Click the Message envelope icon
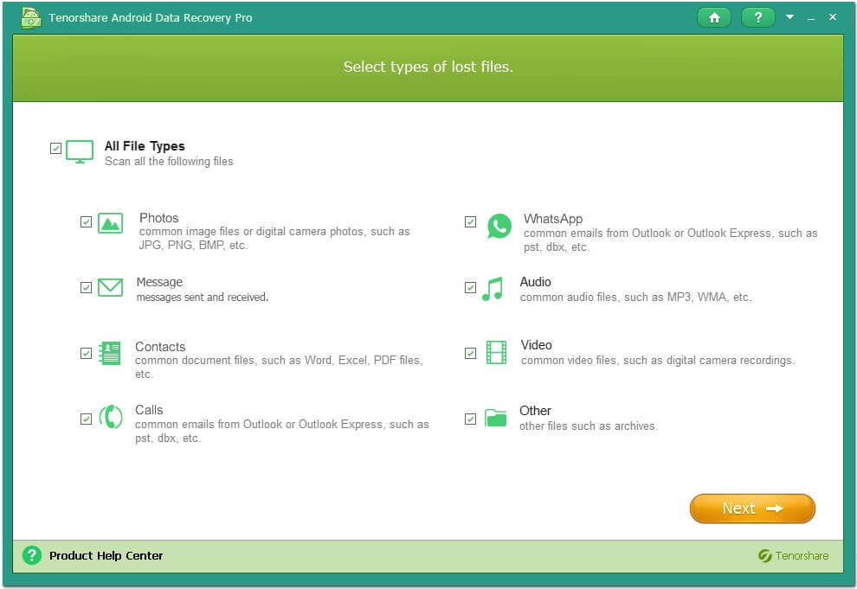The image size is (857, 589). click(x=111, y=287)
